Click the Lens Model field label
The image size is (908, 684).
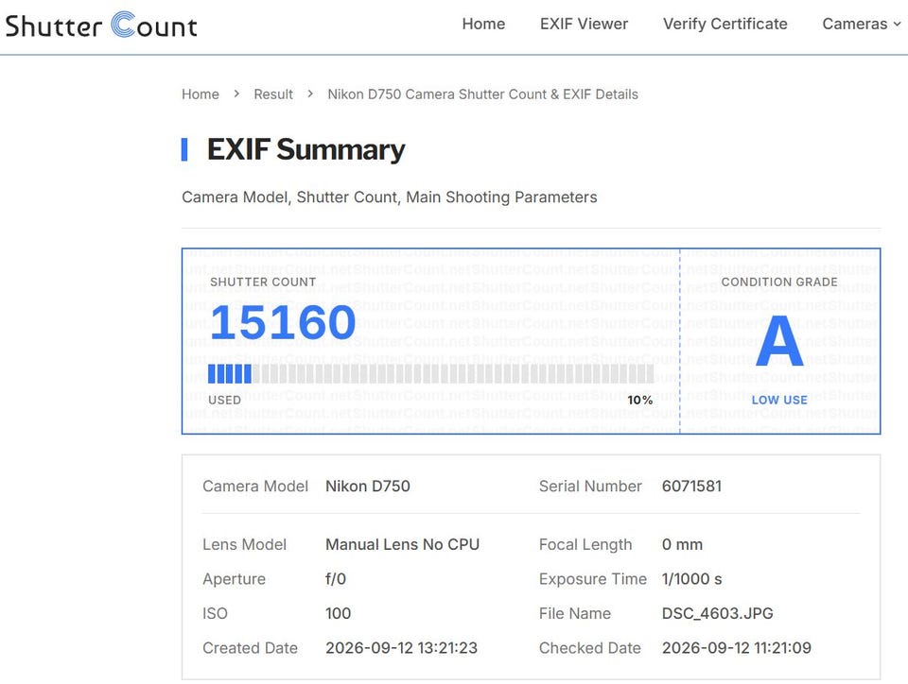point(244,545)
